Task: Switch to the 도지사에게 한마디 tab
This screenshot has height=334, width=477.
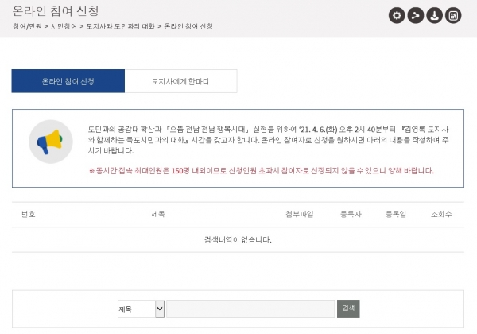Action: tap(180, 81)
